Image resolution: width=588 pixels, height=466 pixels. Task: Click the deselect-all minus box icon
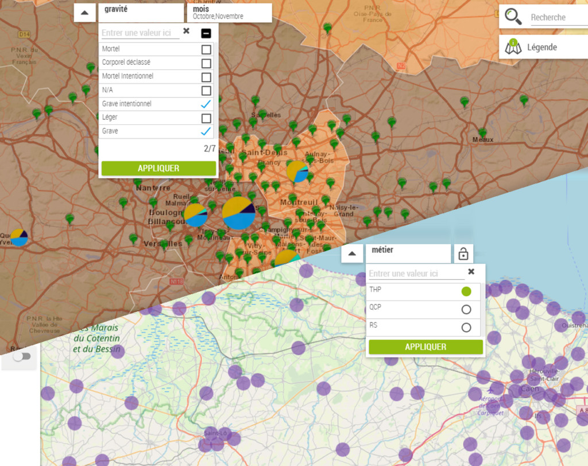(206, 33)
